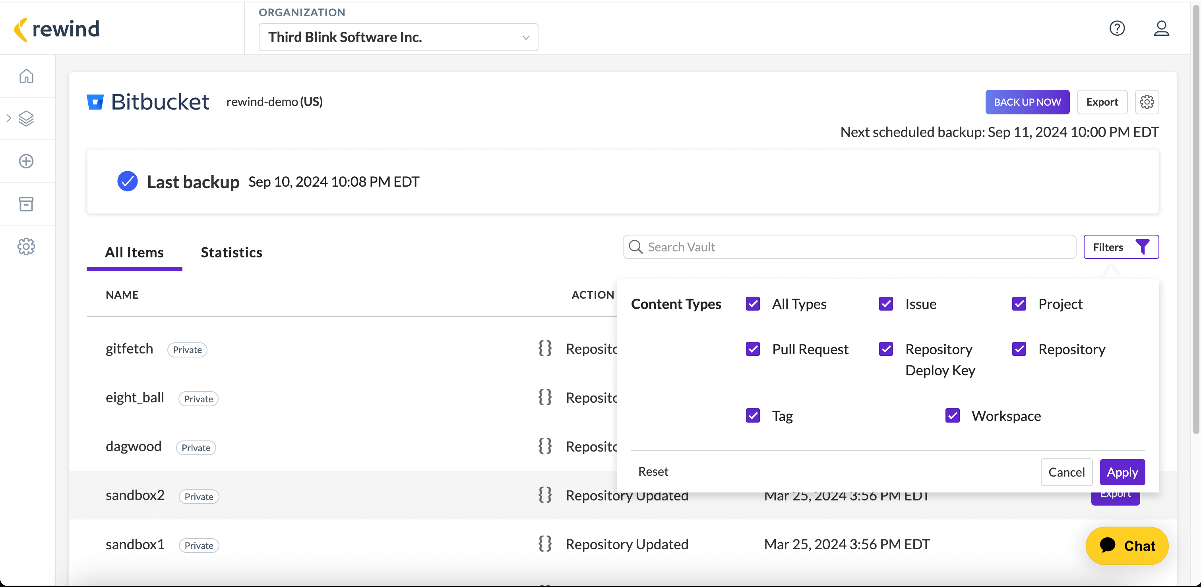Open Bitbucket backup settings gear
The width and height of the screenshot is (1201, 587).
(1147, 102)
